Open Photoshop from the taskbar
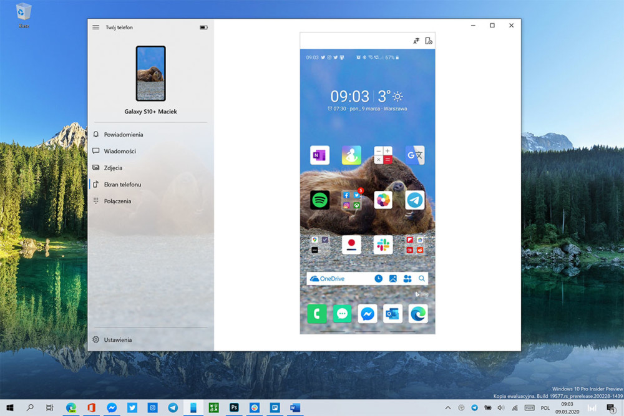Screen dimensions: 624x416 pyautogui.click(x=234, y=408)
